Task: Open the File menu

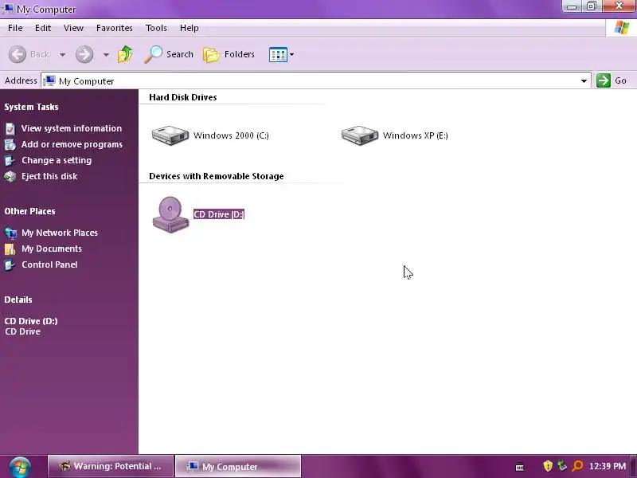Action: [15, 28]
